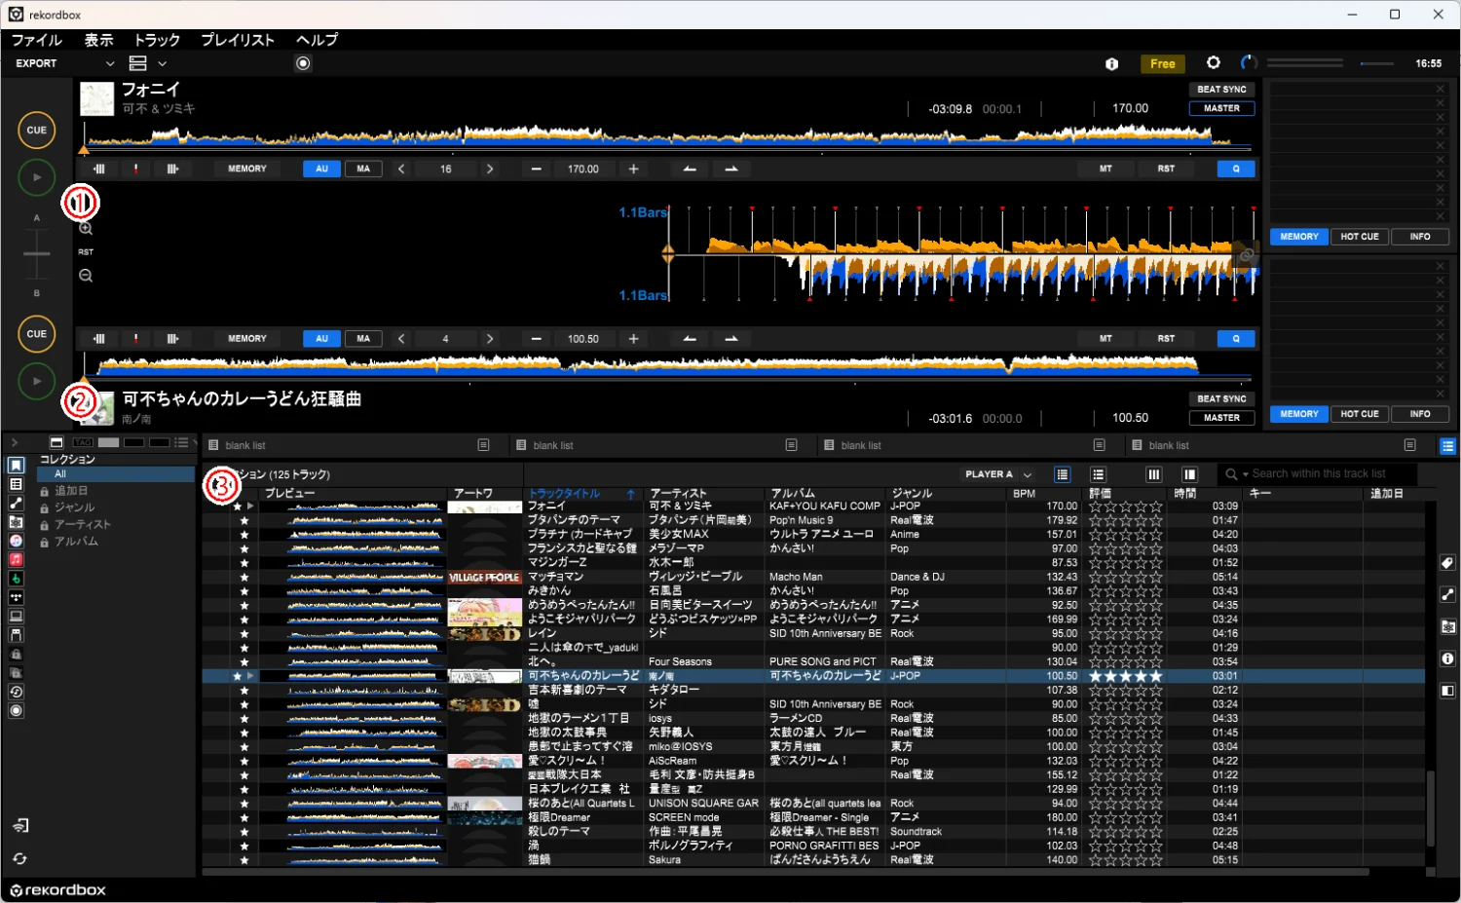Open Related Tracks in sidebar

tap(16, 504)
